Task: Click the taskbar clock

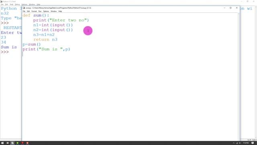Action: [246, 143]
